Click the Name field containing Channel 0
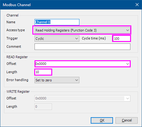Image resolution: width=142 pixels, height=127 pixels. point(57,22)
